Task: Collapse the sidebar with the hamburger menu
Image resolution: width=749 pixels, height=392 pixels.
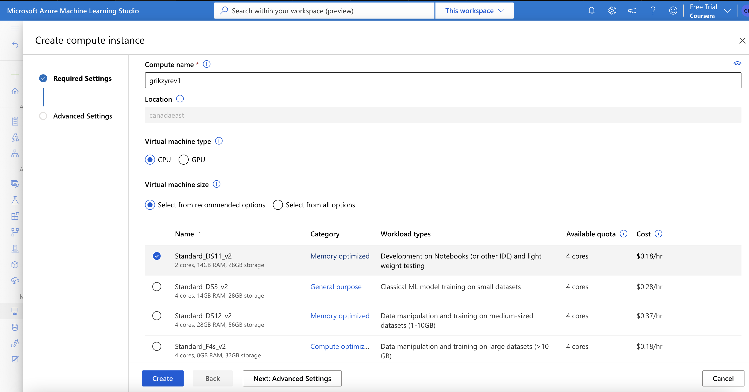Action: [15, 29]
